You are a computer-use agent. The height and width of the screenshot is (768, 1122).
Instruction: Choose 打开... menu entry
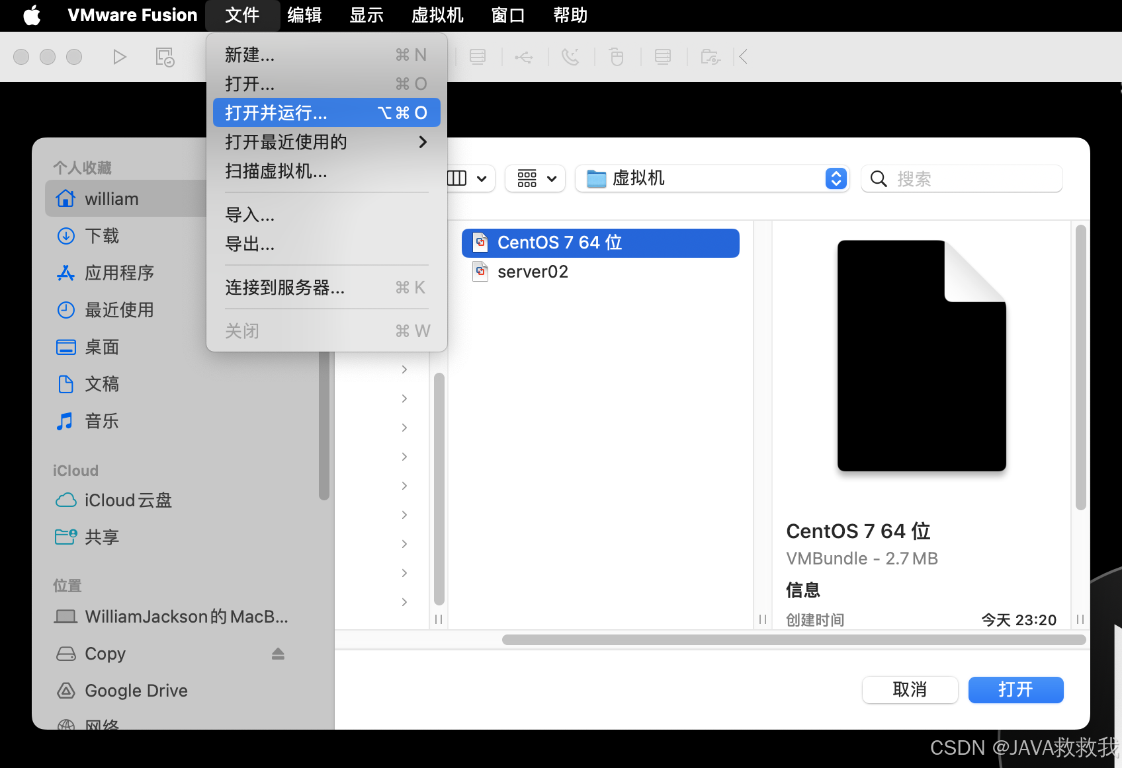pos(327,84)
